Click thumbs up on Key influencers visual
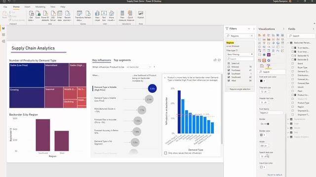 (x=215, y=60)
